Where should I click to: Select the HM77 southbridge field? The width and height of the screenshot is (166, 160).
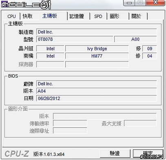(97, 56)
